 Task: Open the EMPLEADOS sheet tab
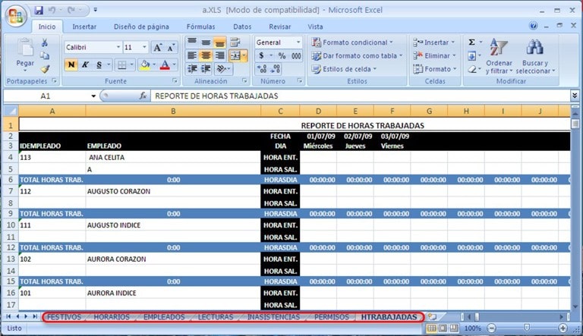(x=164, y=317)
